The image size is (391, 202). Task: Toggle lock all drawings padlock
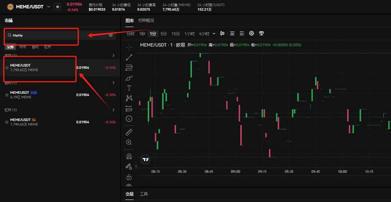(x=129, y=177)
